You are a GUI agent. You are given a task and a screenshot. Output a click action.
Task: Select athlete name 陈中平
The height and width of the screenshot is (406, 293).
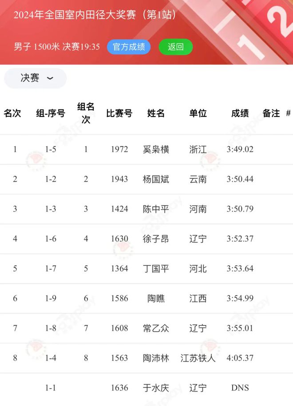pyautogui.click(x=156, y=209)
